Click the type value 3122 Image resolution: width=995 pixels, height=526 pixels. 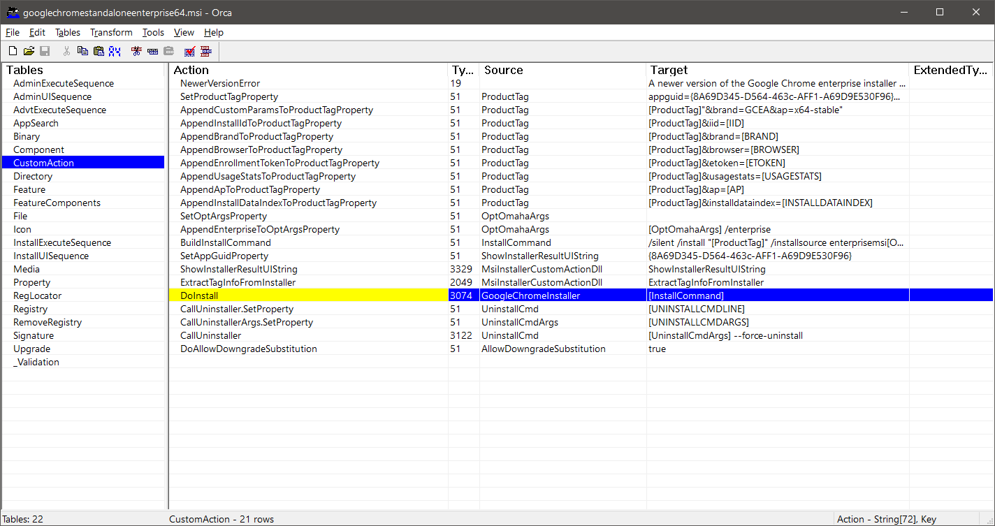click(464, 335)
